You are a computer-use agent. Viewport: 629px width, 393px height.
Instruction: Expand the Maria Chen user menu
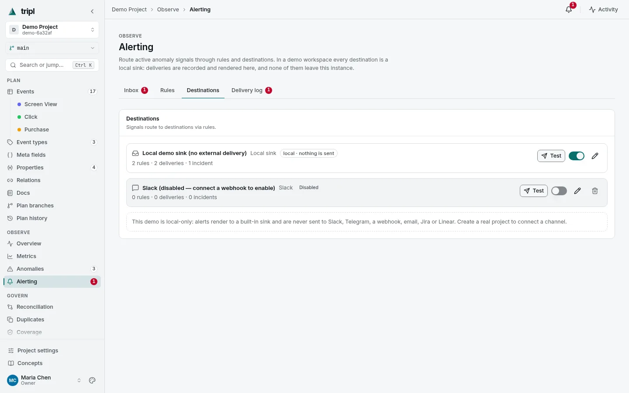[x=44, y=380]
